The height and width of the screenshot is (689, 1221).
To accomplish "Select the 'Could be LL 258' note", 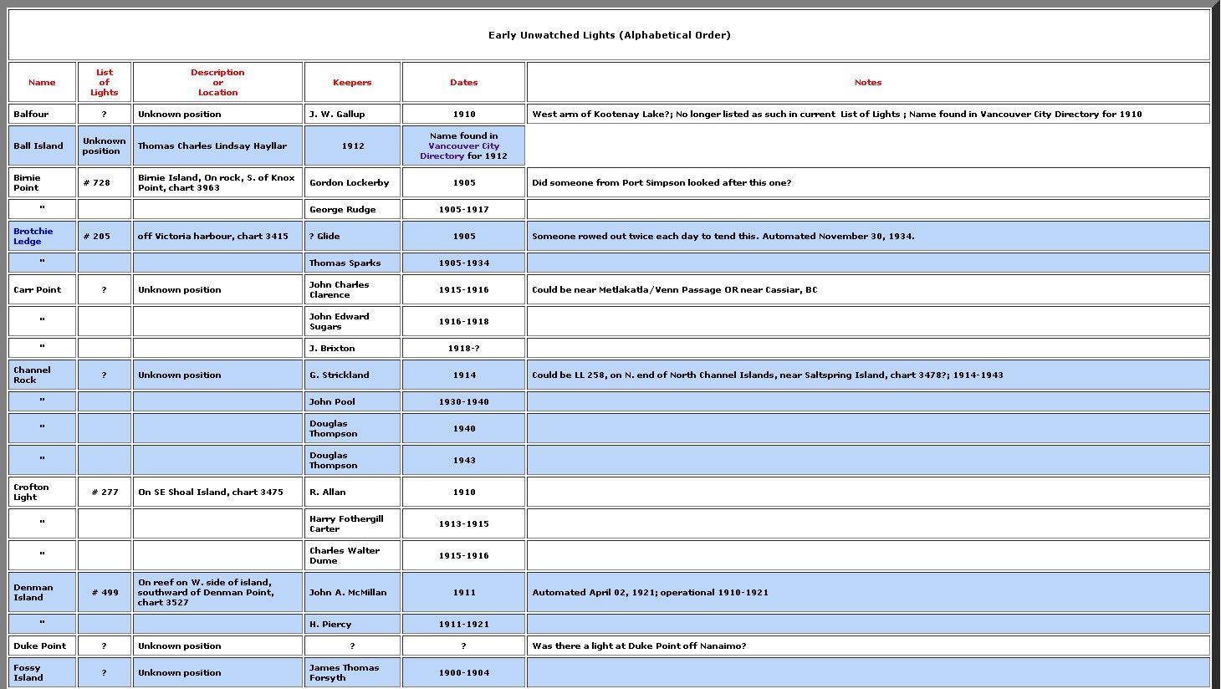I will pyautogui.click(x=868, y=375).
